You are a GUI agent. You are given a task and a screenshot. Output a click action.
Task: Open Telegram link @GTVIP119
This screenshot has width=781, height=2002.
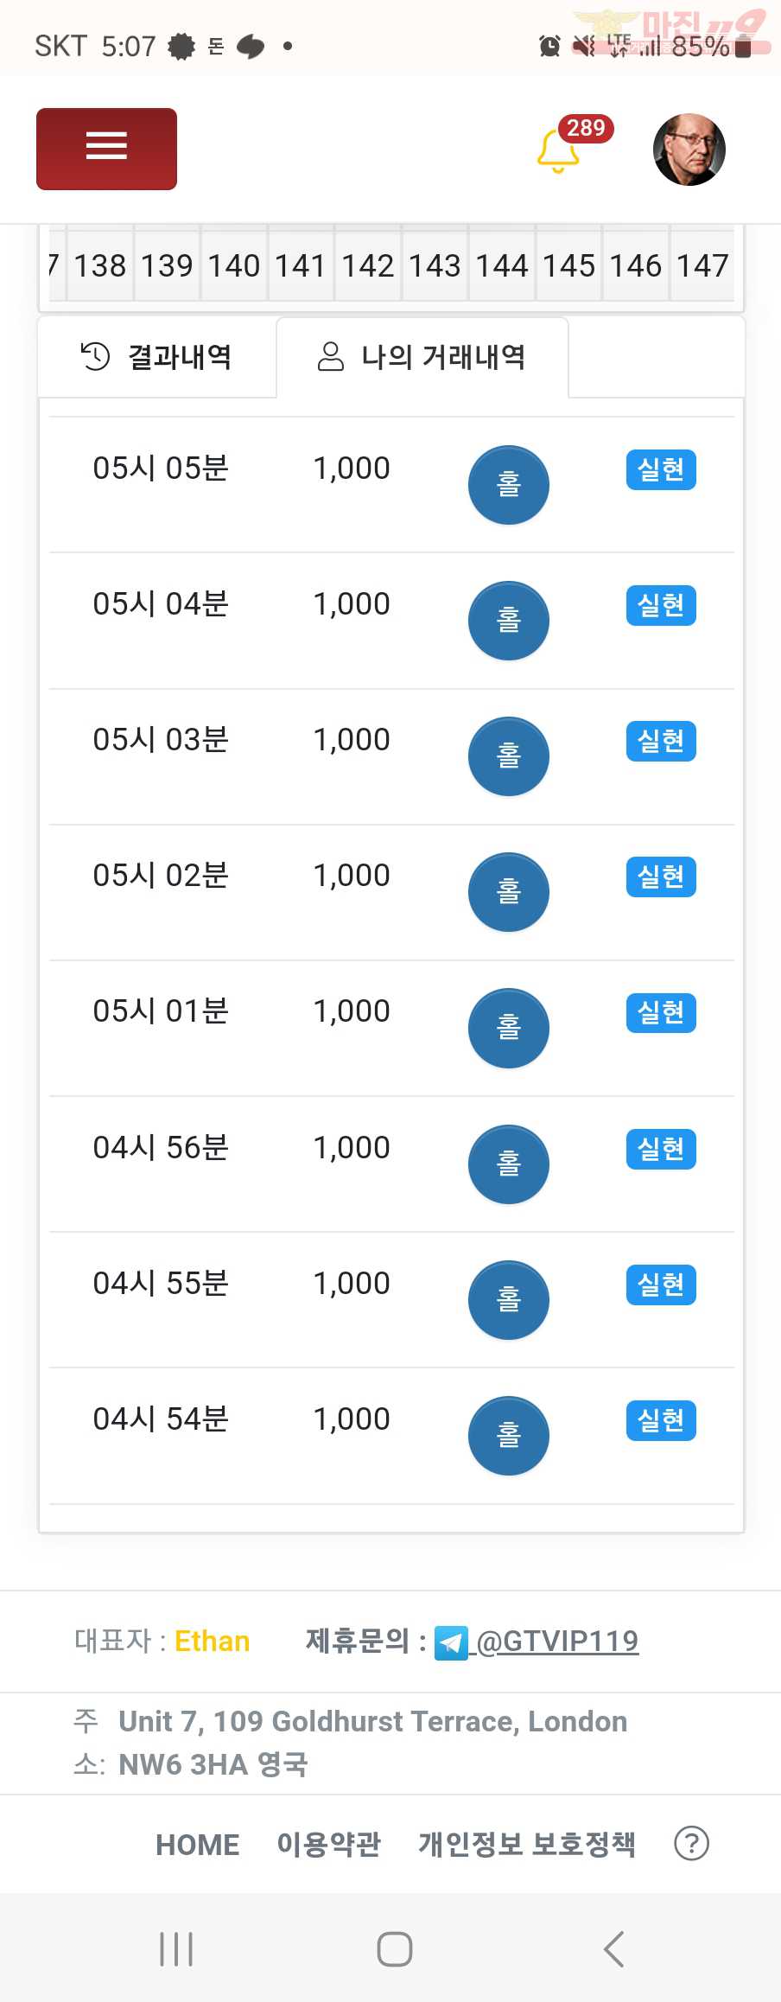537,1642
